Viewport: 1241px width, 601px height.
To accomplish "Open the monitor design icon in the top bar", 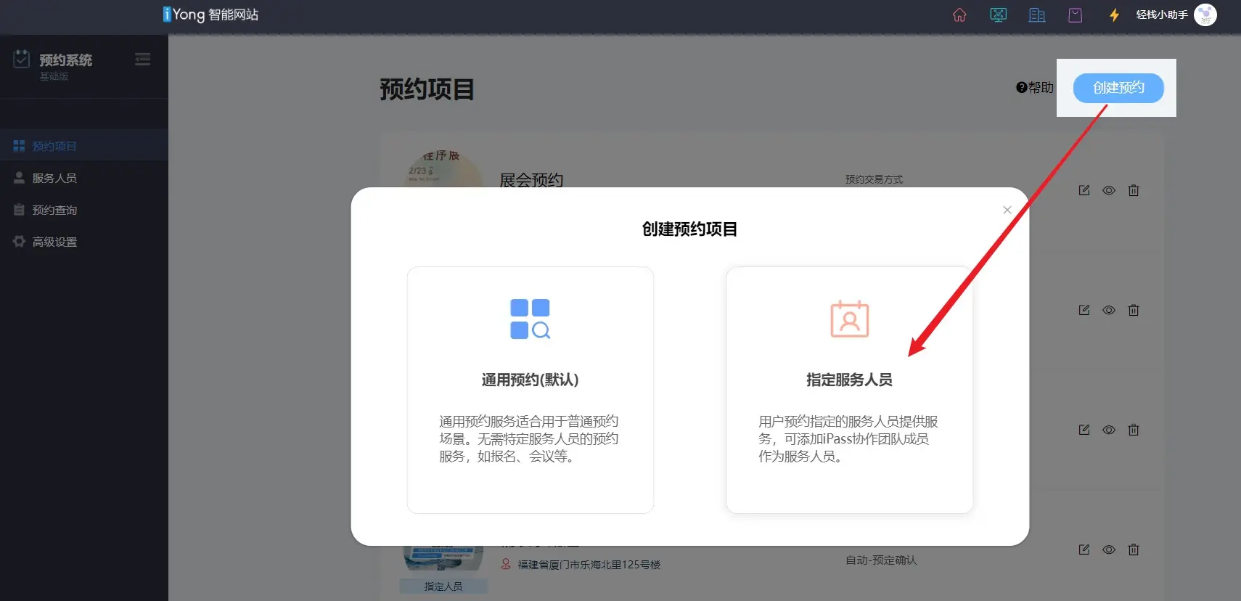I will coord(999,15).
